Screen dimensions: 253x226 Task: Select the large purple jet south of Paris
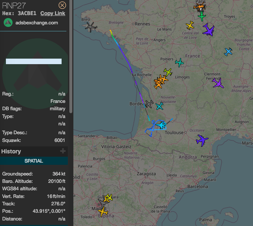[209, 30]
